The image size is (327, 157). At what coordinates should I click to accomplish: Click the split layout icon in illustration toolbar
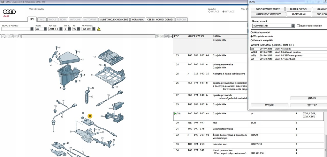pos(166,36)
